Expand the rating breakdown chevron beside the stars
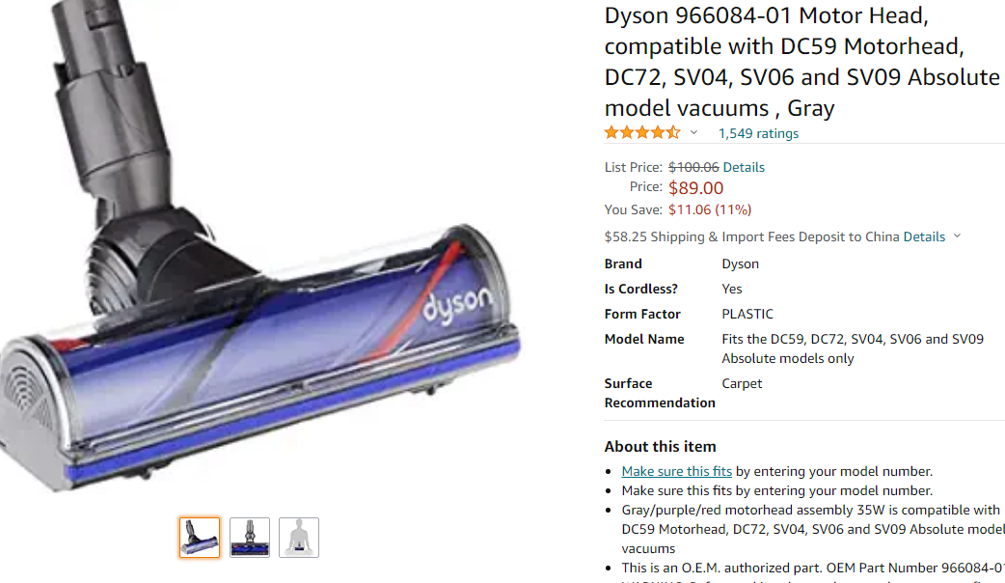This screenshot has width=1005, height=583. click(693, 133)
